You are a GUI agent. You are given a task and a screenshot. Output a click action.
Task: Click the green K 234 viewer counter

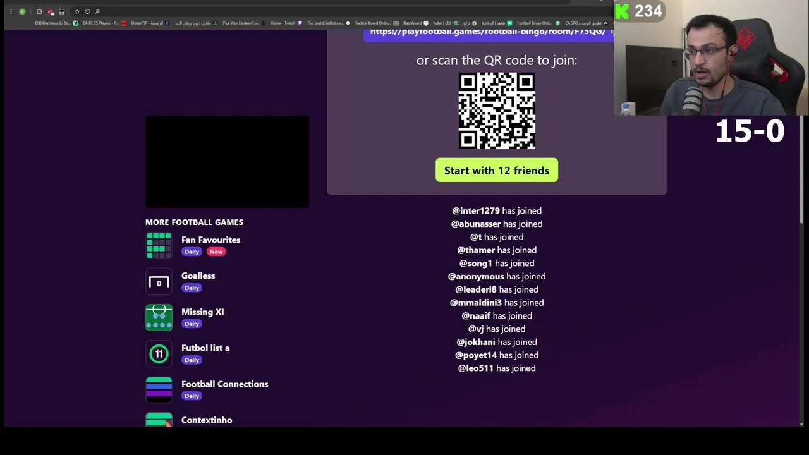point(638,11)
